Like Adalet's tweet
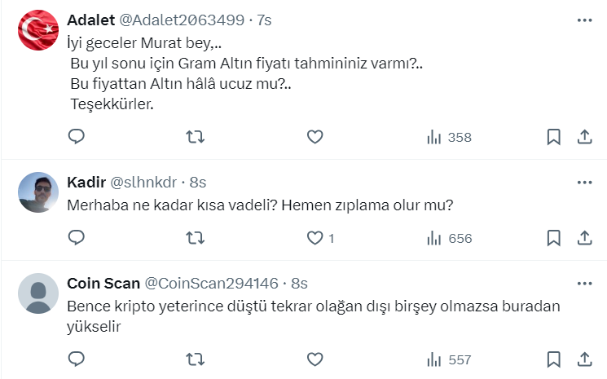607x379 pixels. tap(315, 137)
